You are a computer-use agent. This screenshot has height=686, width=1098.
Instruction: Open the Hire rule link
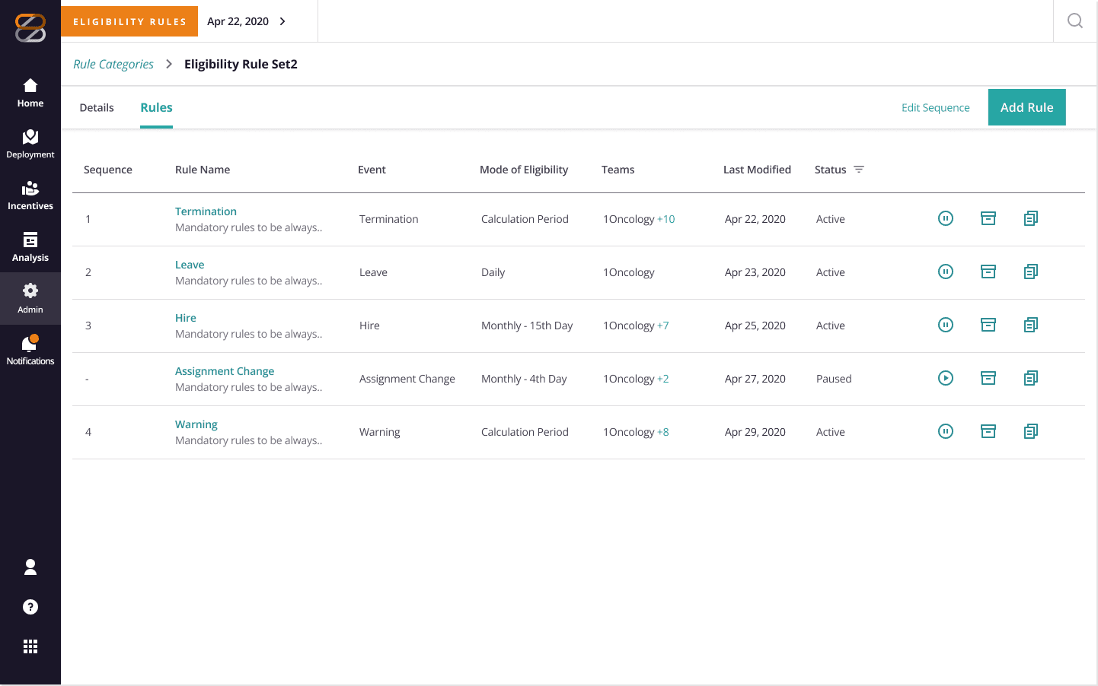[x=186, y=318]
